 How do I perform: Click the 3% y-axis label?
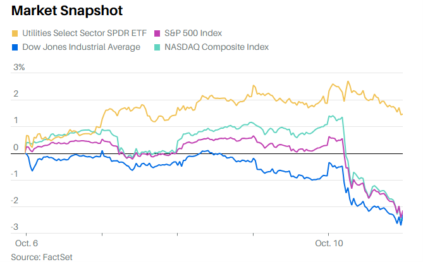click(x=18, y=68)
